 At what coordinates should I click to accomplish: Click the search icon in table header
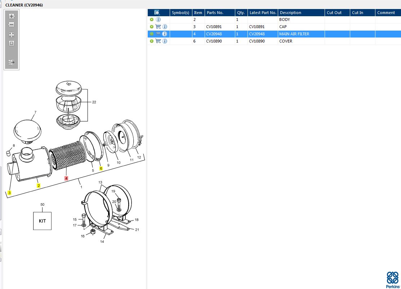click(x=157, y=13)
